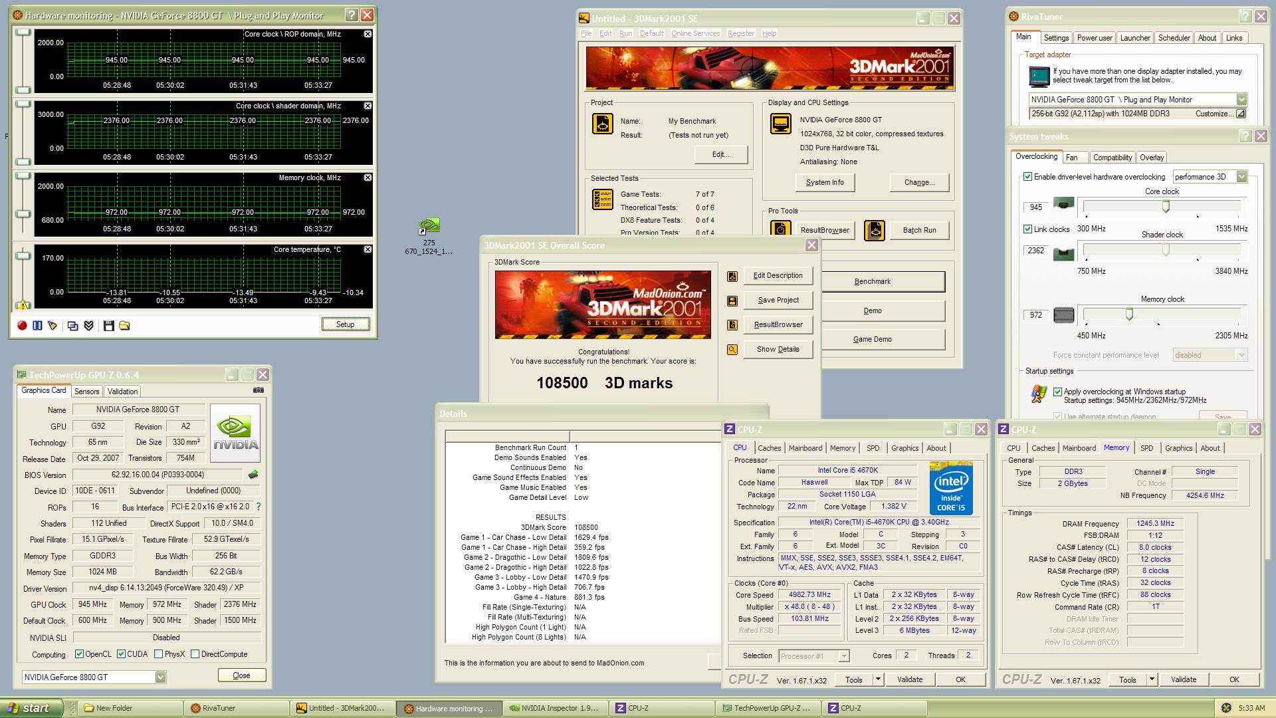The height and width of the screenshot is (718, 1276).
Task: Open the desktop shortcut named 275
Action: [x=429, y=237]
